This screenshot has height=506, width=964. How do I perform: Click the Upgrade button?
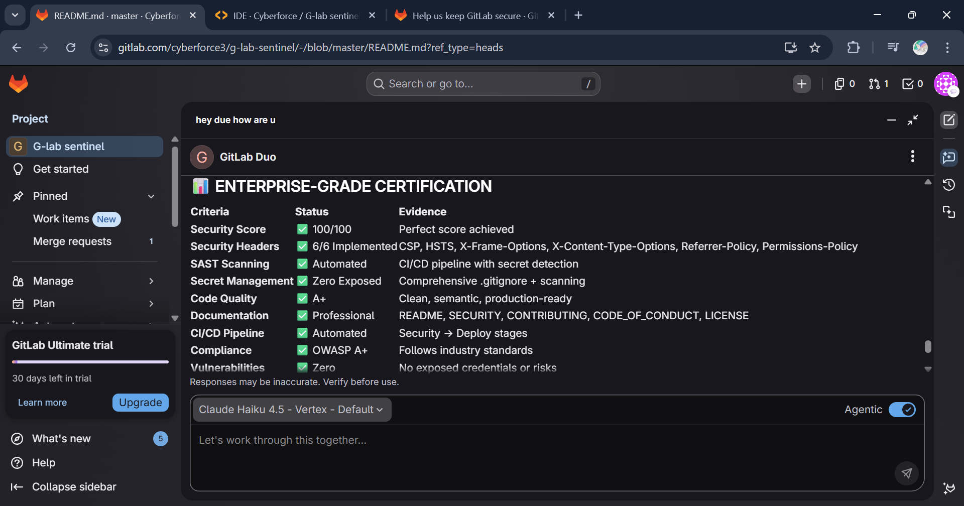tap(141, 403)
